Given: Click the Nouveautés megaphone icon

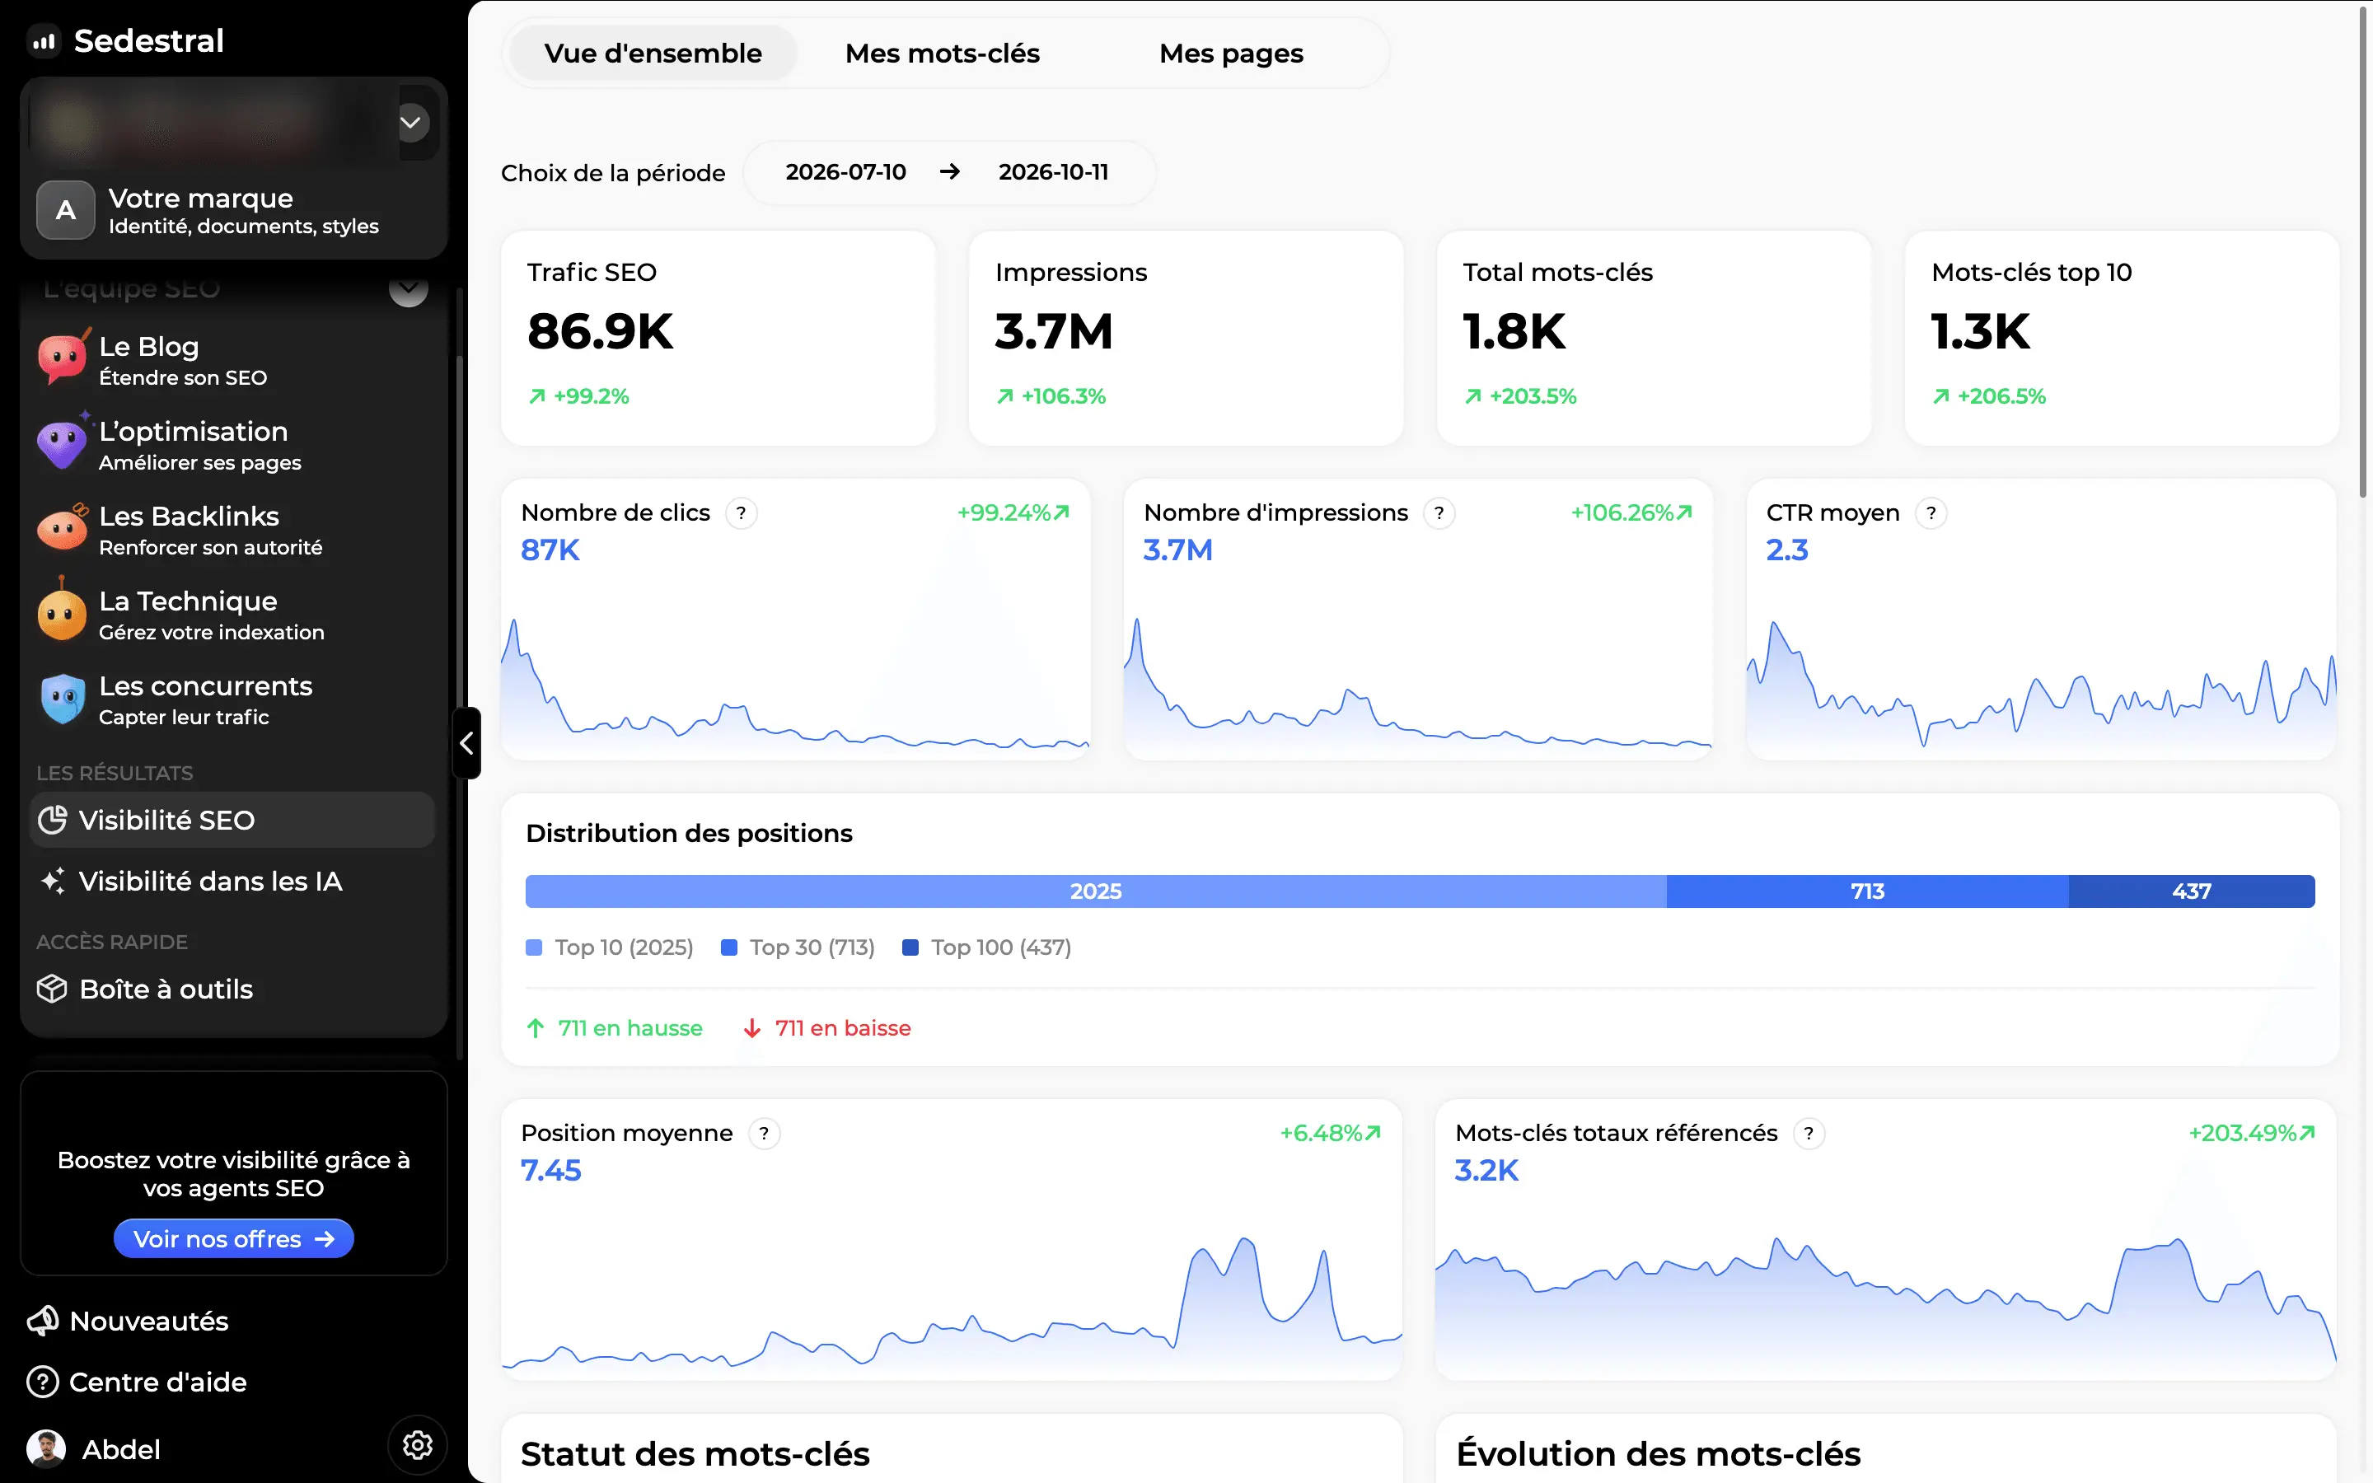Looking at the screenshot, I should tap(43, 1322).
